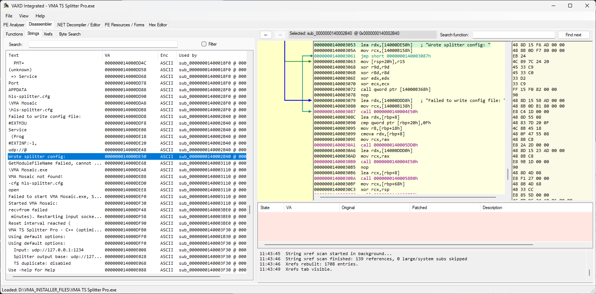This screenshot has height=294, width=596.
Task: Open the View menu
Action: [24, 16]
